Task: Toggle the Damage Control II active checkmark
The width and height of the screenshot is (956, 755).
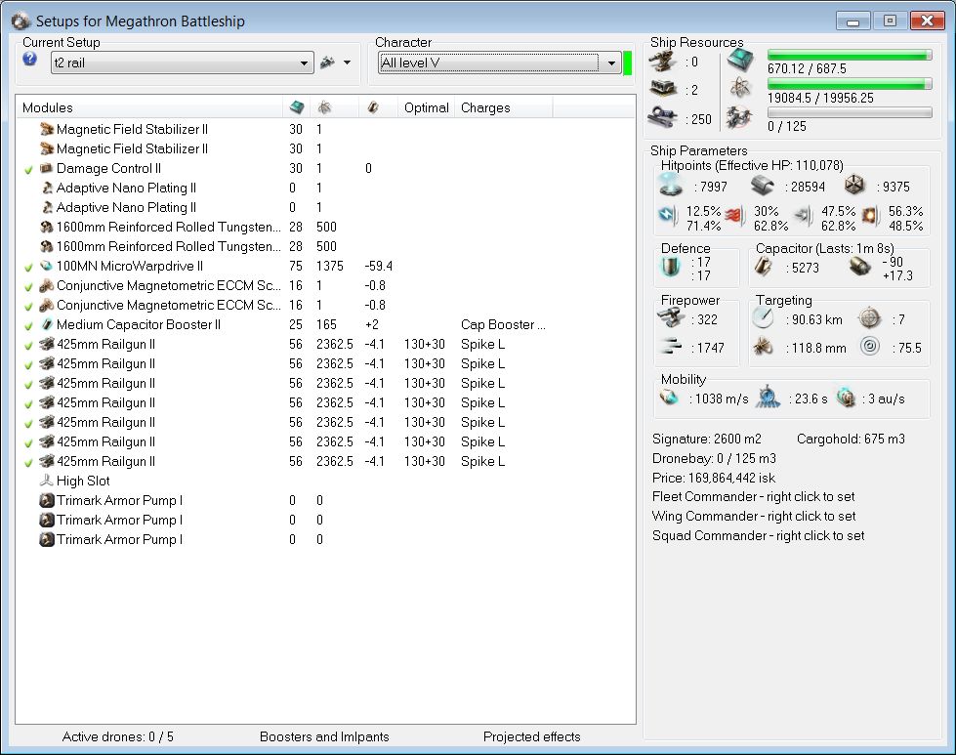Action: pos(28,170)
